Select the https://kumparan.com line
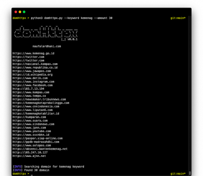The width and height of the screenshot is (203, 176). [x=29, y=117]
